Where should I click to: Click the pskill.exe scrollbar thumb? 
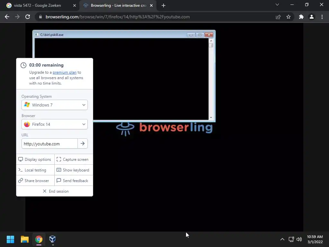[x=211, y=45]
